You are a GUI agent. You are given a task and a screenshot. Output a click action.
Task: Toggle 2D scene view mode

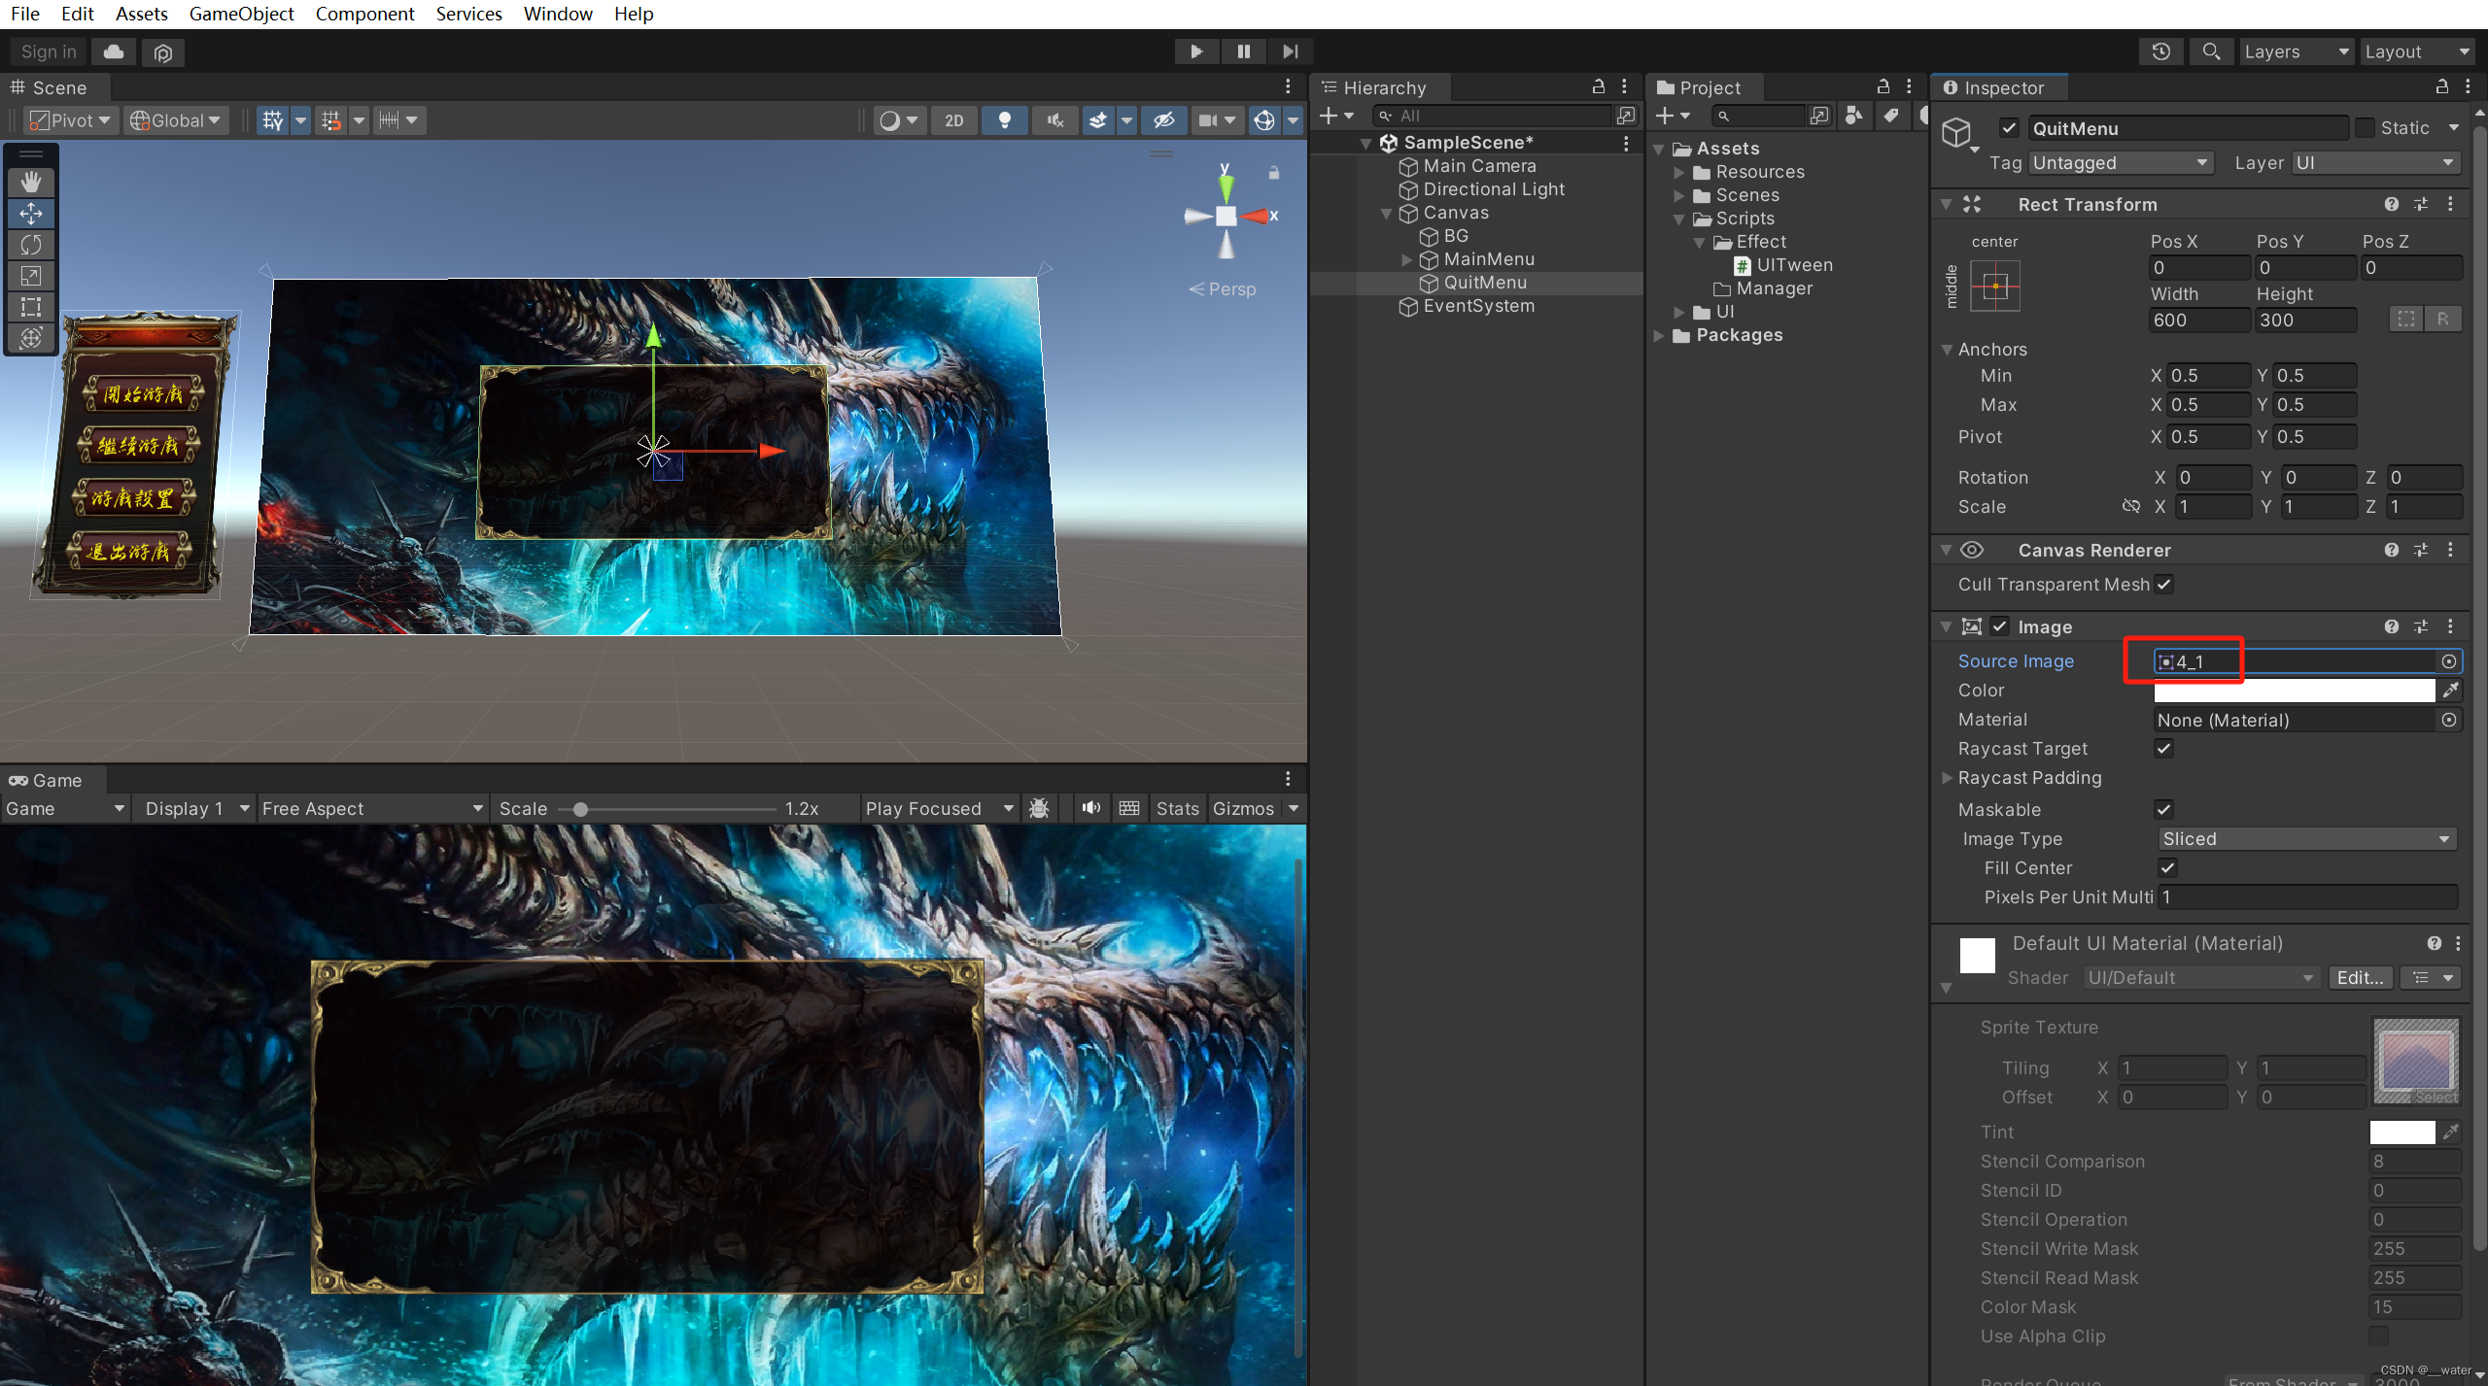(x=954, y=120)
